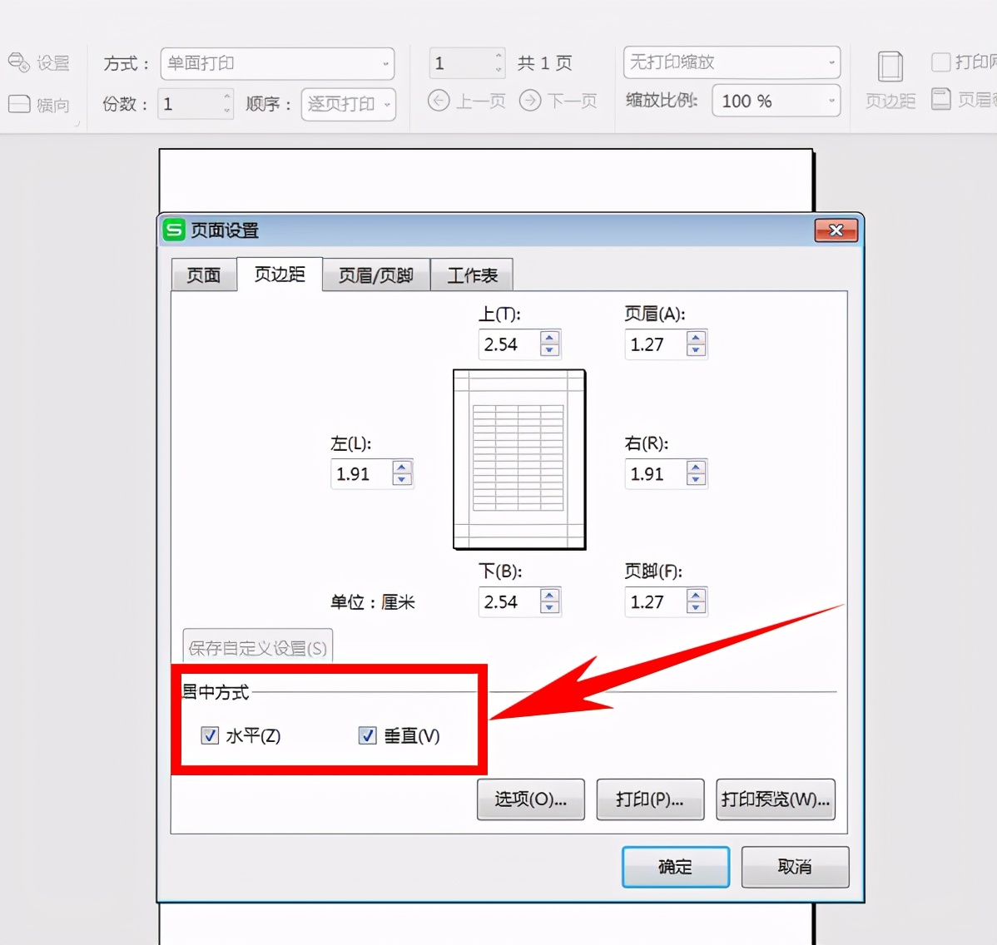Click the page margin preview diagram

519,458
